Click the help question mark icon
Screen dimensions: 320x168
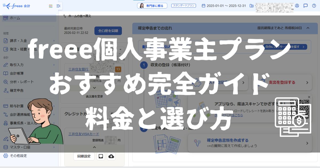point(314,6)
